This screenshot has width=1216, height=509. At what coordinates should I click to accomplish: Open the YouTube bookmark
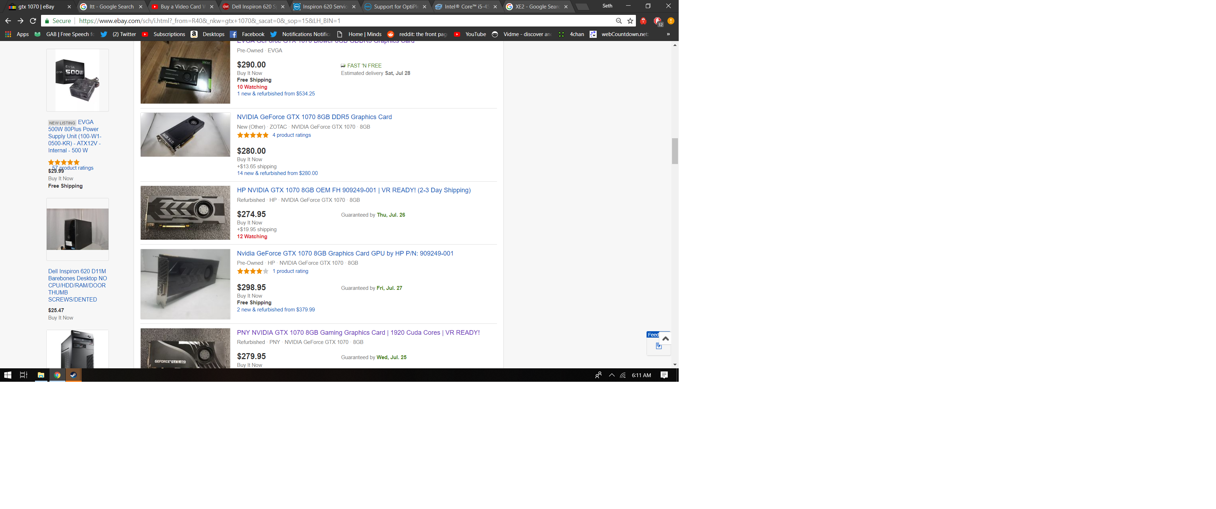[470, 34]
